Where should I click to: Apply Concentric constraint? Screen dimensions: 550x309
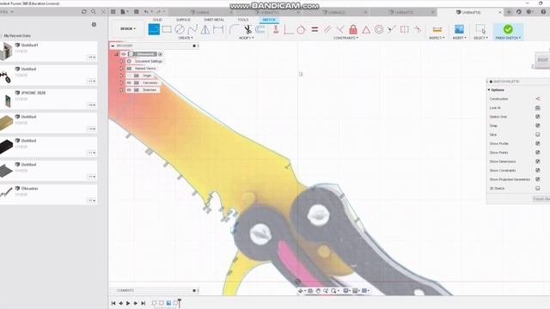click(x=379, y=29)
